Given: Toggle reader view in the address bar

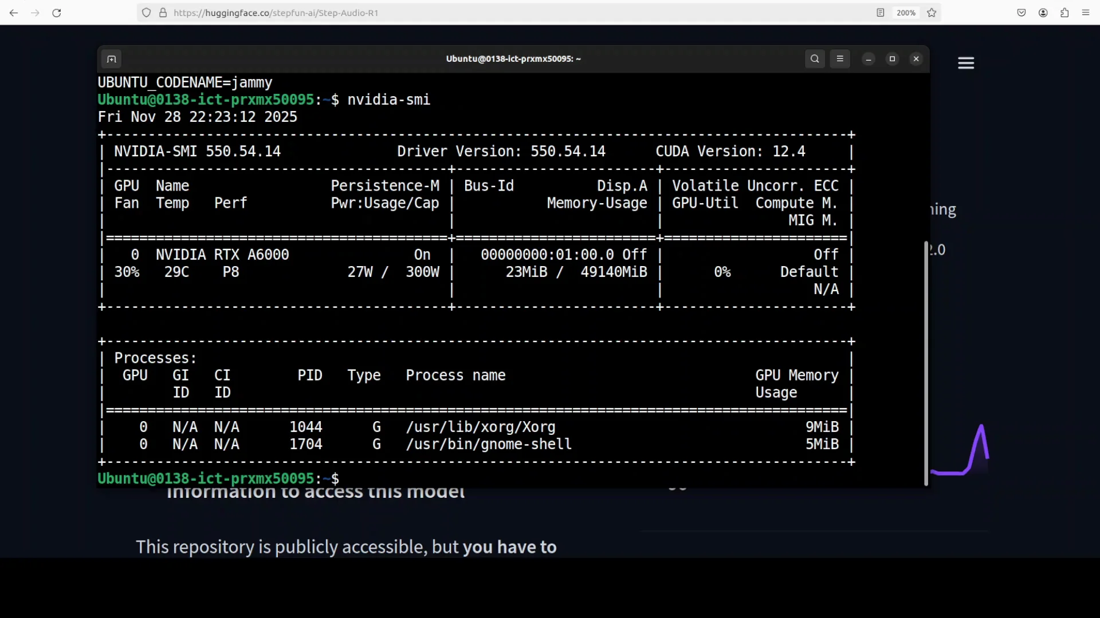Looking at the screenshot, I should tap(881, 13).
